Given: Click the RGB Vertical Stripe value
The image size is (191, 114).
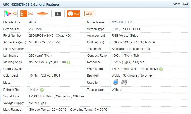Looking at the screenshot, I should click(x=125, y=36).
